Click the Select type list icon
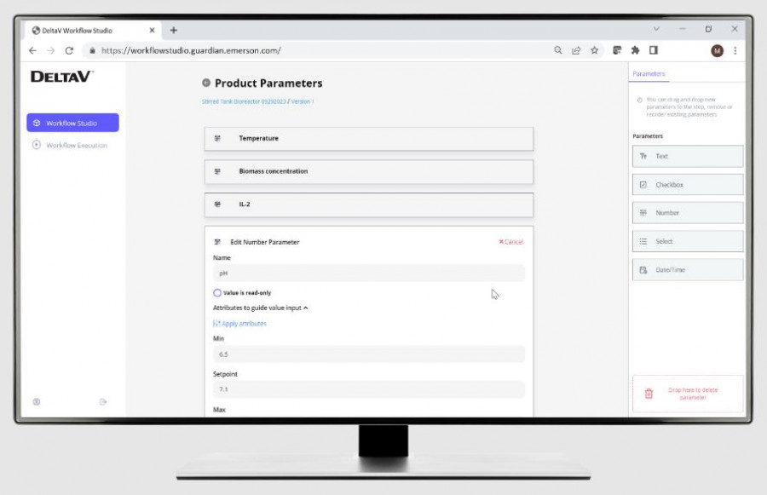767x495 pixels. point(643,241)
